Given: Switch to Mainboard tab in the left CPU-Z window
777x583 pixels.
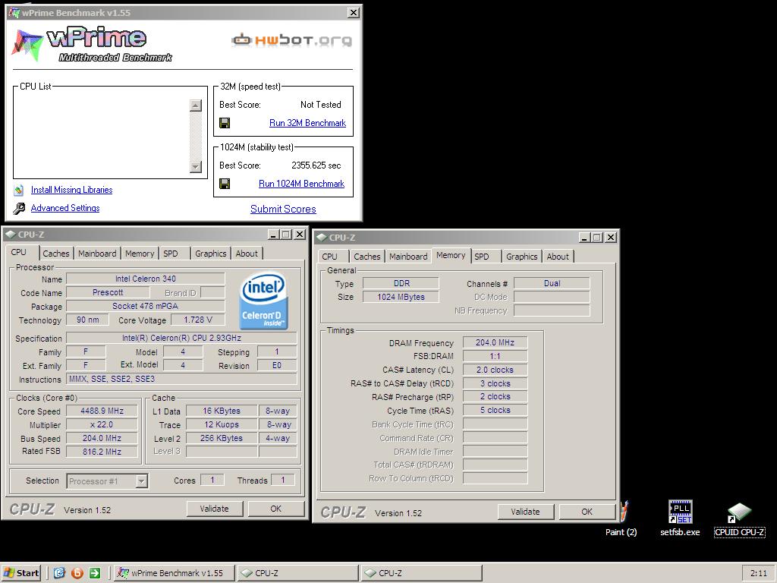Looking at the screenshot, I should coord(97,254).
